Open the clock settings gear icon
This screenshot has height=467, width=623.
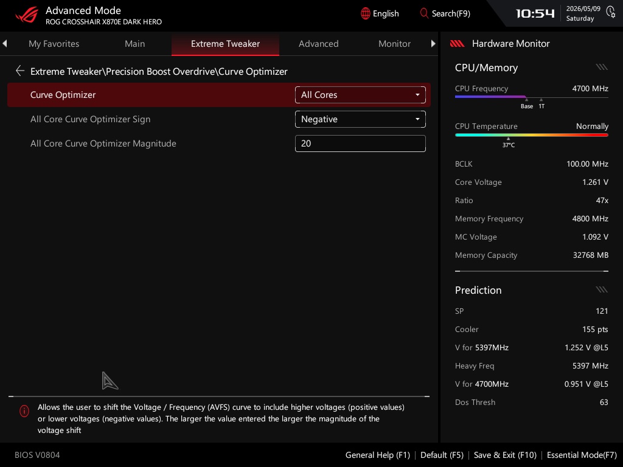[x=611, y=12]
